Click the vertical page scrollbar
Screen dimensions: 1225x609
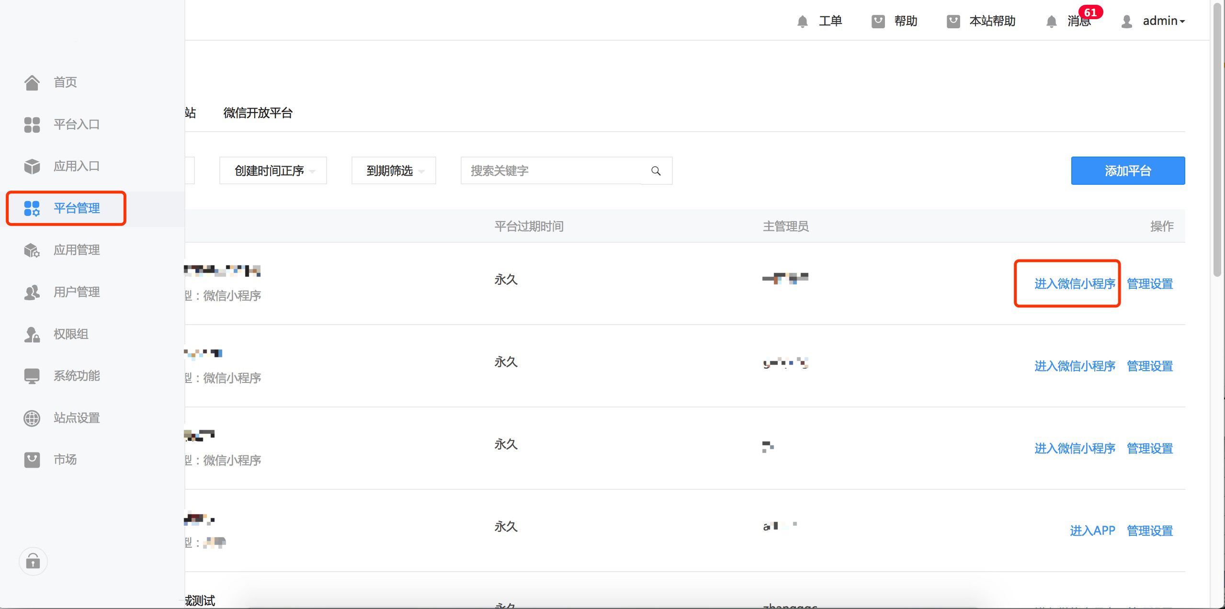click(x=1217, y=139)
